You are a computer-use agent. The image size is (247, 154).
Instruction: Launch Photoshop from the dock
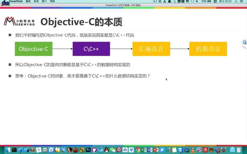coord(88,150)
